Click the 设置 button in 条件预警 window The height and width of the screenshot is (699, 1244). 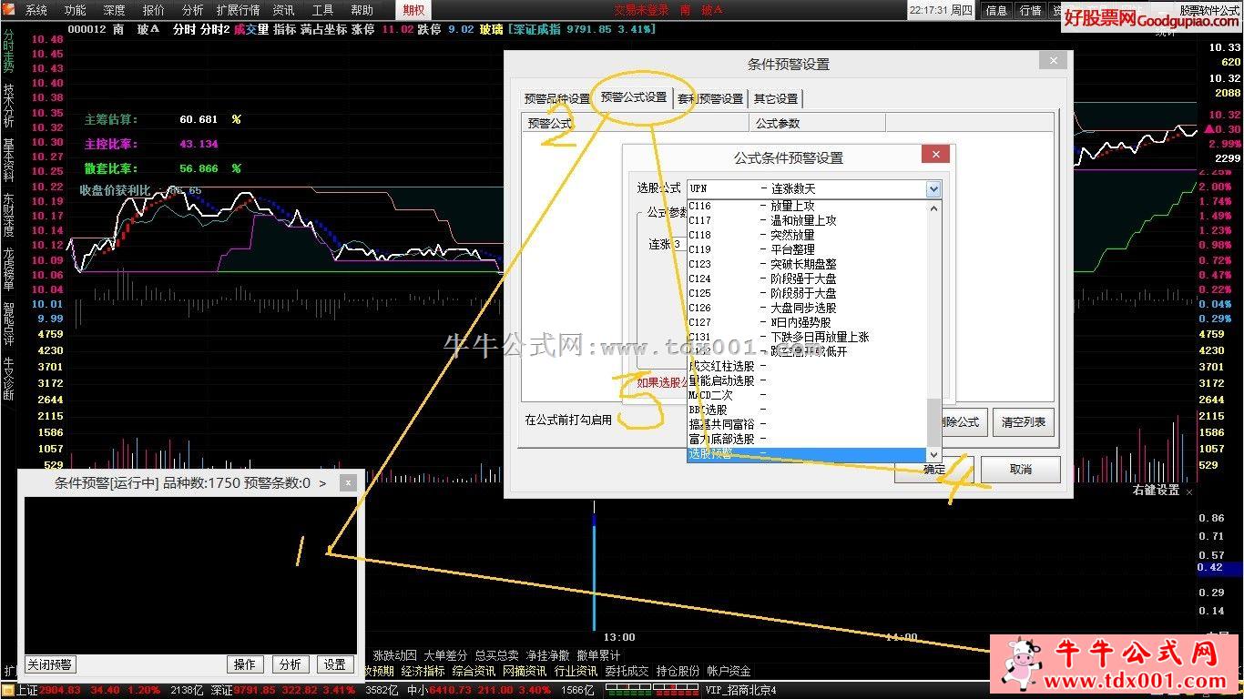tap(335, 664)
